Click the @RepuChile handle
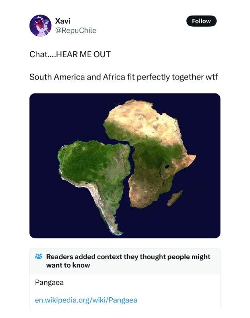The width and height of the screenshot is (250, 318). [76, 31]
